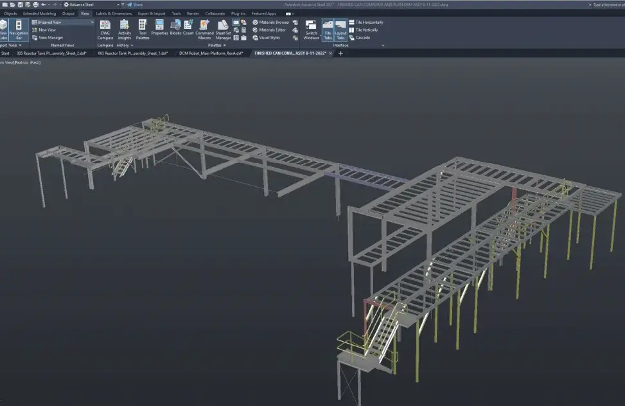The width and height of the screenshot is (625, 406).
Task: Click the keyword search field in title bar
Action: tap(609, 4)
